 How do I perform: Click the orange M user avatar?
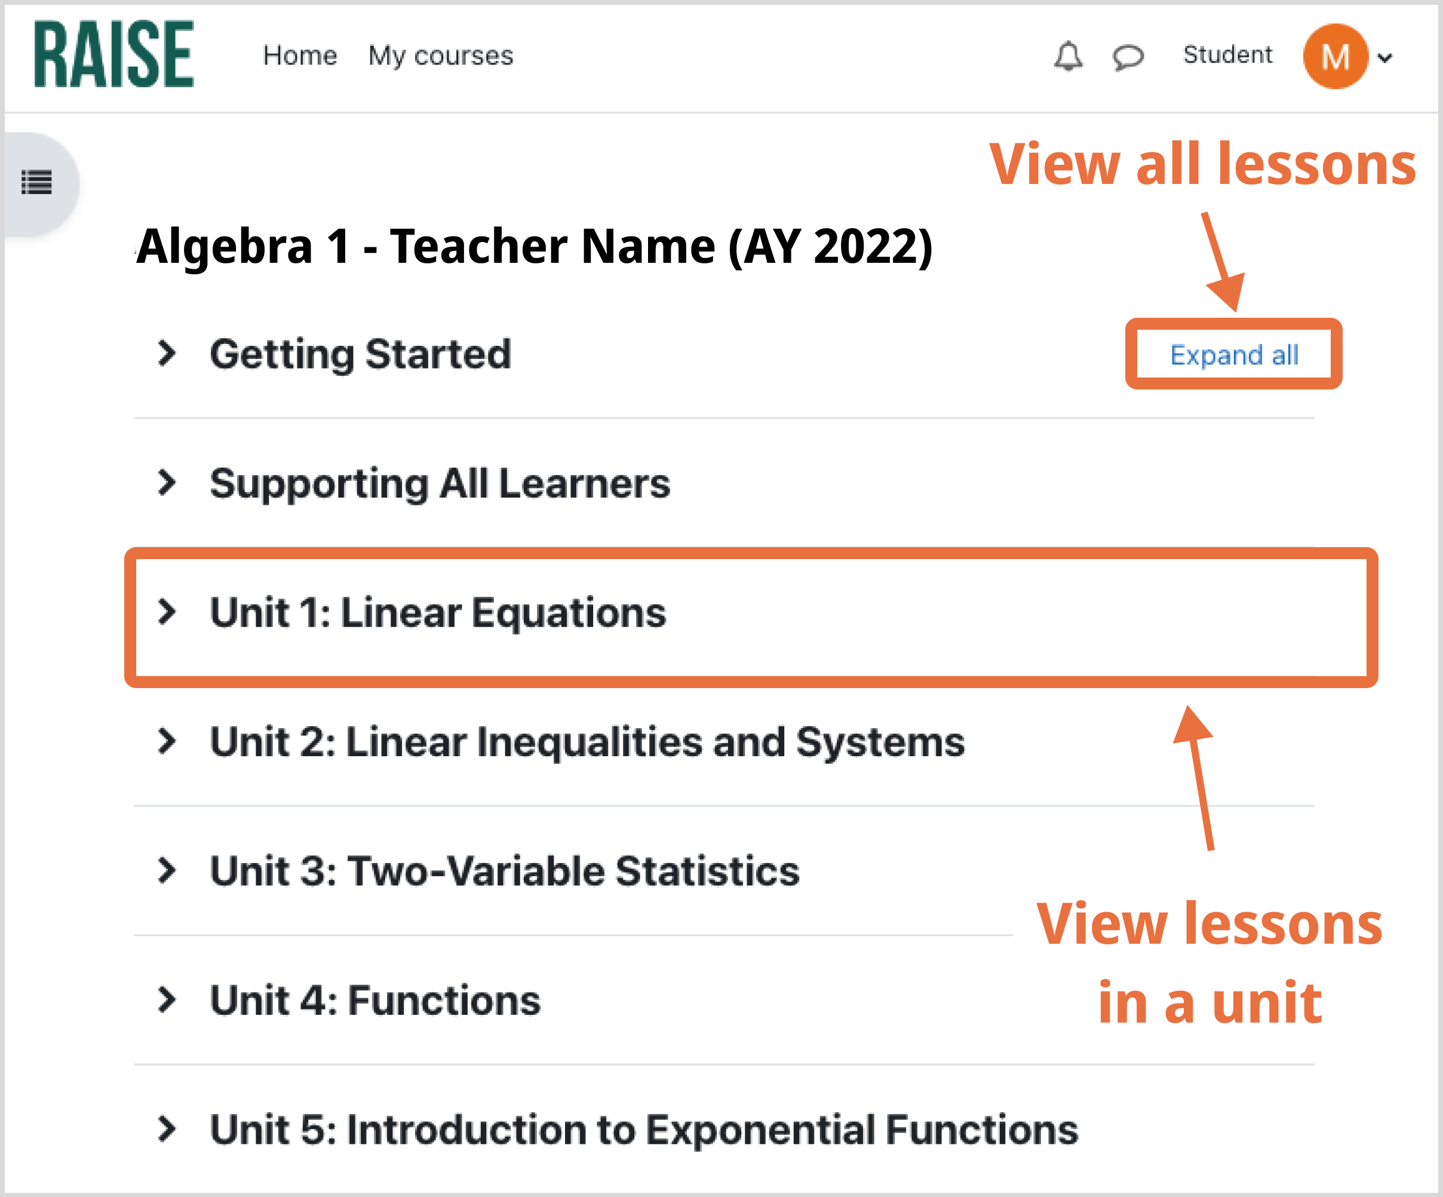tap(1334, 56)
